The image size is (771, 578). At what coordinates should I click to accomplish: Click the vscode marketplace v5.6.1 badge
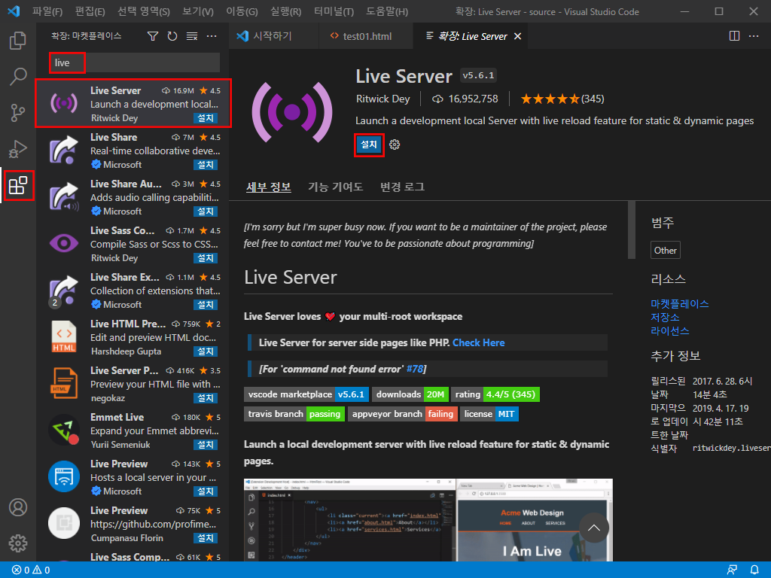point(306,394)
